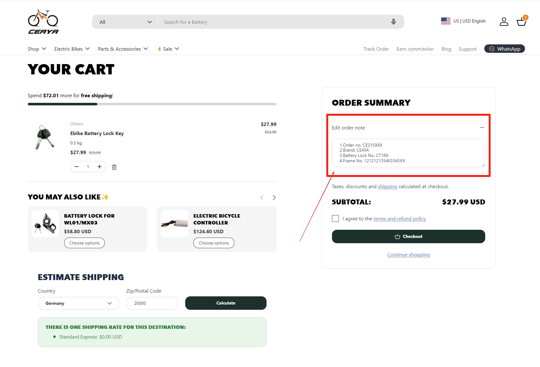The height and width of the screenshot is (367, 540).
Task: Open the All category search dropdown
Action: (125, 22)
